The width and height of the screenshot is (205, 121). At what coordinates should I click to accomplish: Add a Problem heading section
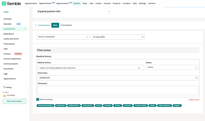pos(141,106)
